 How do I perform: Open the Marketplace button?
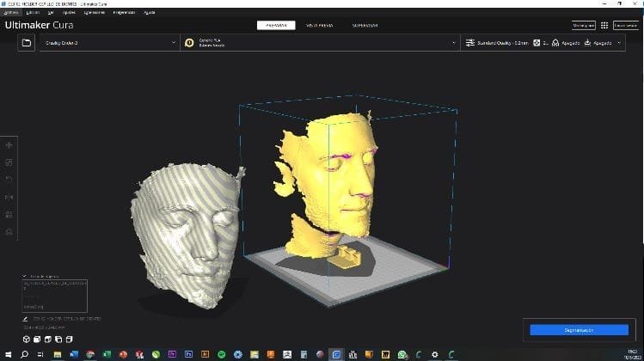point(584,26)
